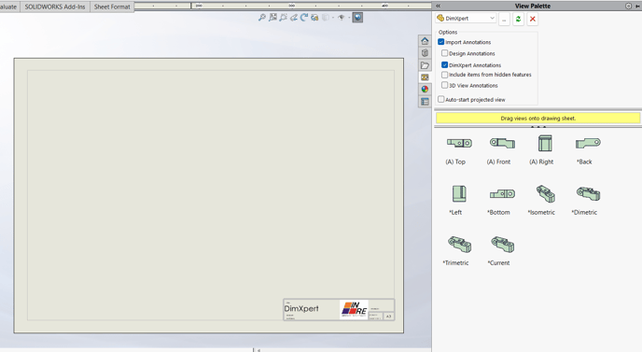Image resolution: width=642 pixels, height=352 pixels.
Task: Uncheck Import Annotations
Action: coord(441,42)
